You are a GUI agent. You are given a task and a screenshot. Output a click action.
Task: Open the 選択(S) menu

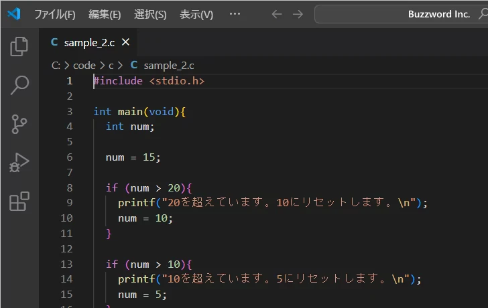tap(150, 14)
